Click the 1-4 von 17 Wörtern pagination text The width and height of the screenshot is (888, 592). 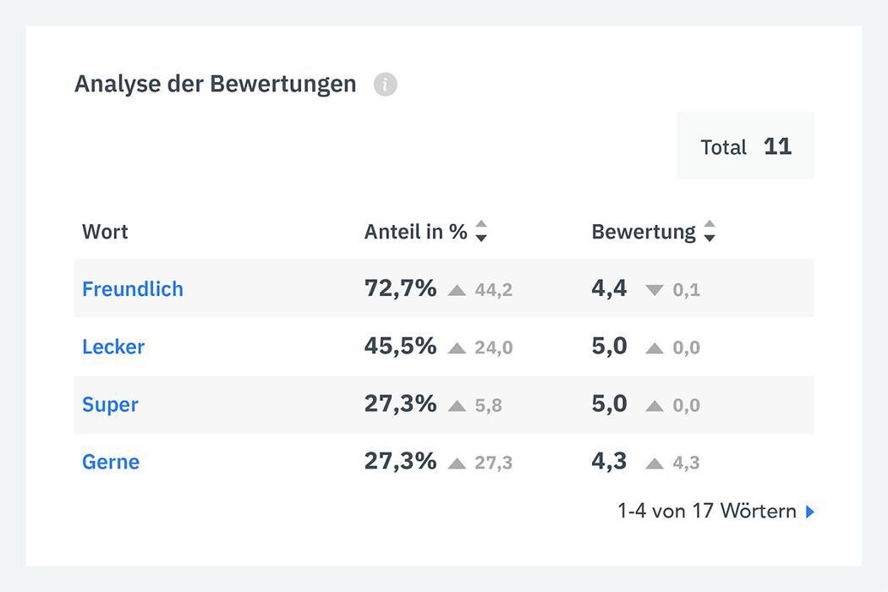pyautogui.click(x=707, y=511)
